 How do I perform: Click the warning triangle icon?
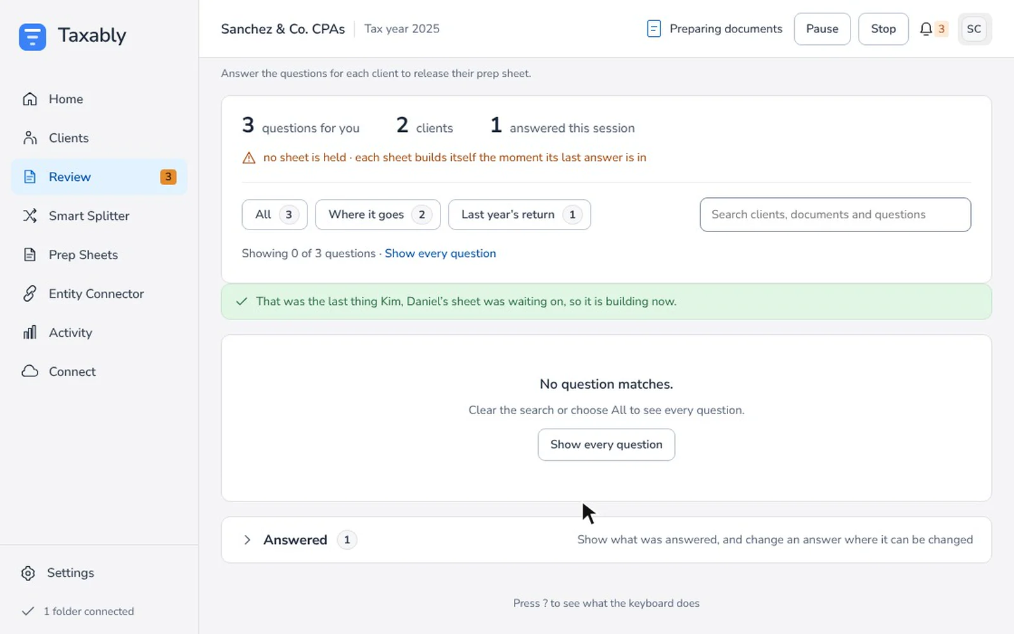click(x=249, y=158)
